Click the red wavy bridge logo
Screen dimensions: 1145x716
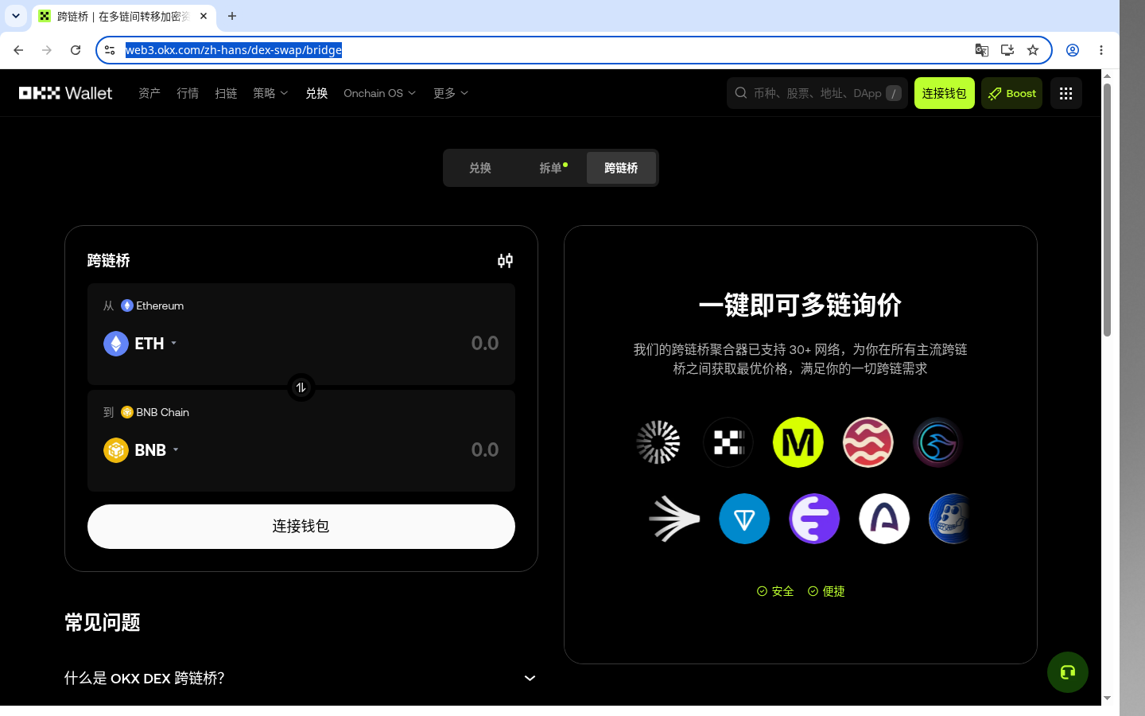point(868,442)
